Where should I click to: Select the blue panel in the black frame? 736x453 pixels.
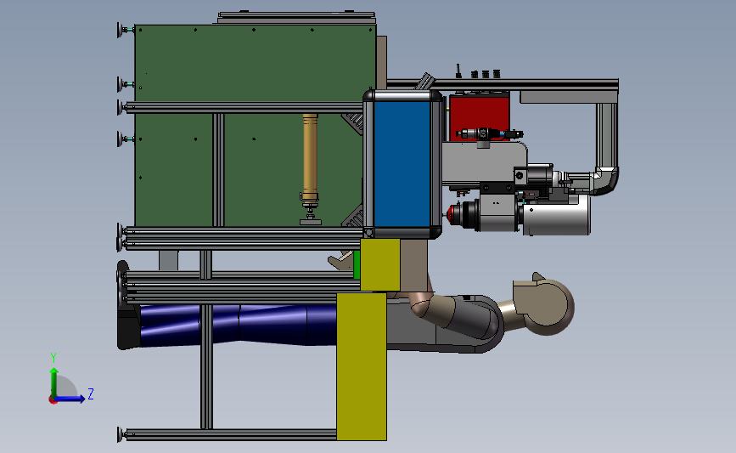[x=402, y=165]
